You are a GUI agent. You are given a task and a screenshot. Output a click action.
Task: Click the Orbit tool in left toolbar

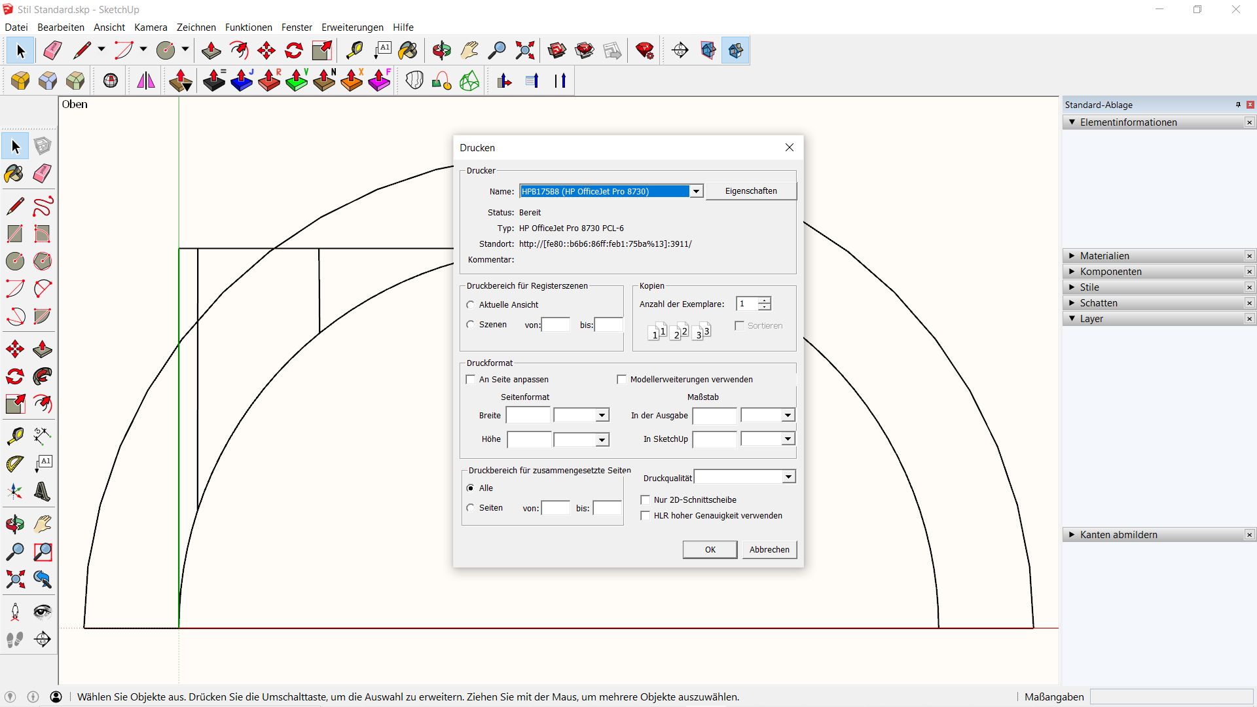14,524
